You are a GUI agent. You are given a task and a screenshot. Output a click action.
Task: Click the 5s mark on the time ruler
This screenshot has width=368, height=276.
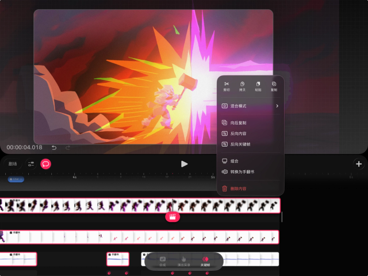pos(213,177)
